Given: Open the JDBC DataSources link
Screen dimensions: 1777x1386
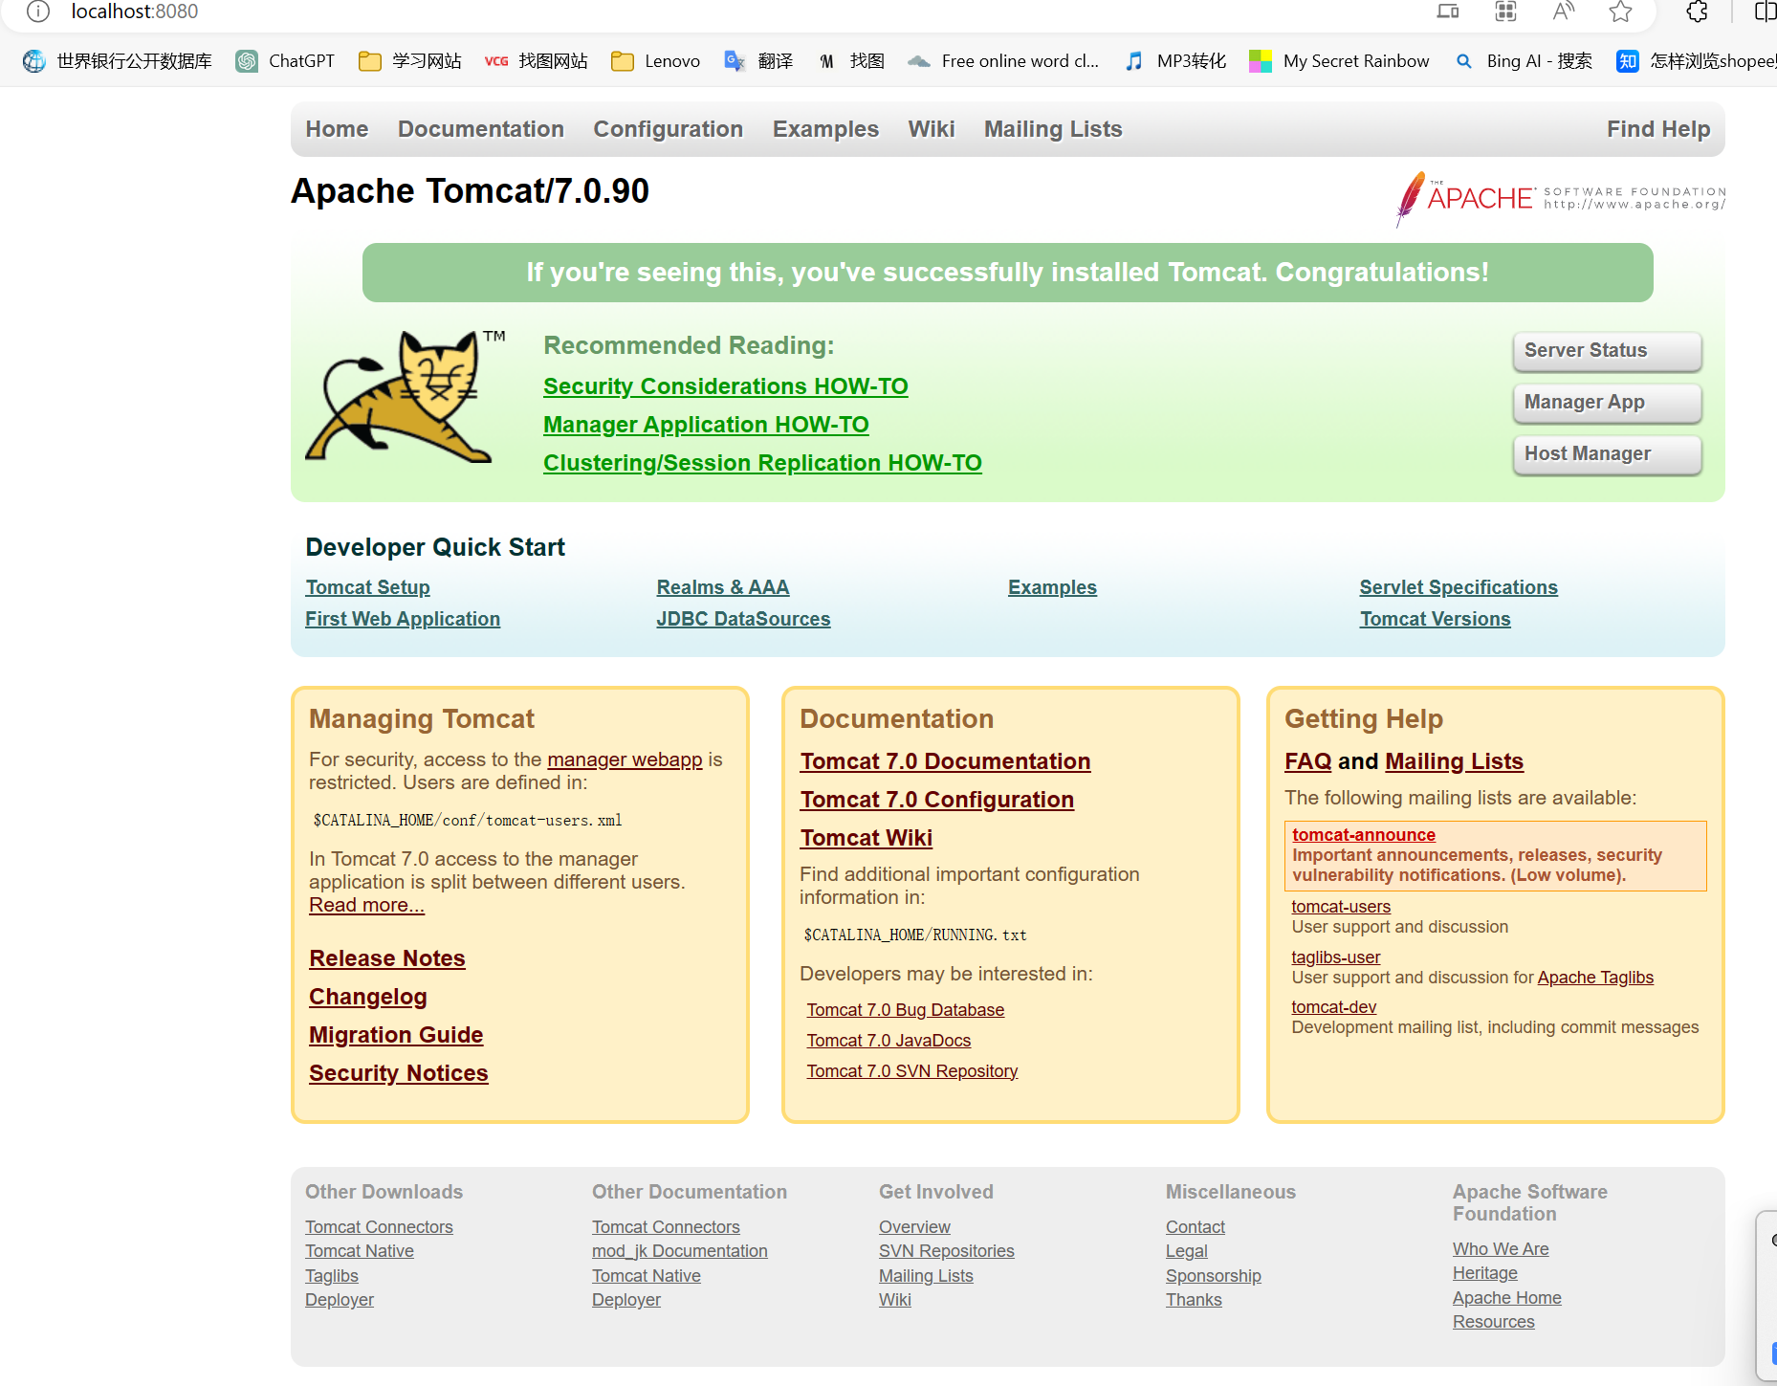Looking at the screenshot, I should (743, 619).
